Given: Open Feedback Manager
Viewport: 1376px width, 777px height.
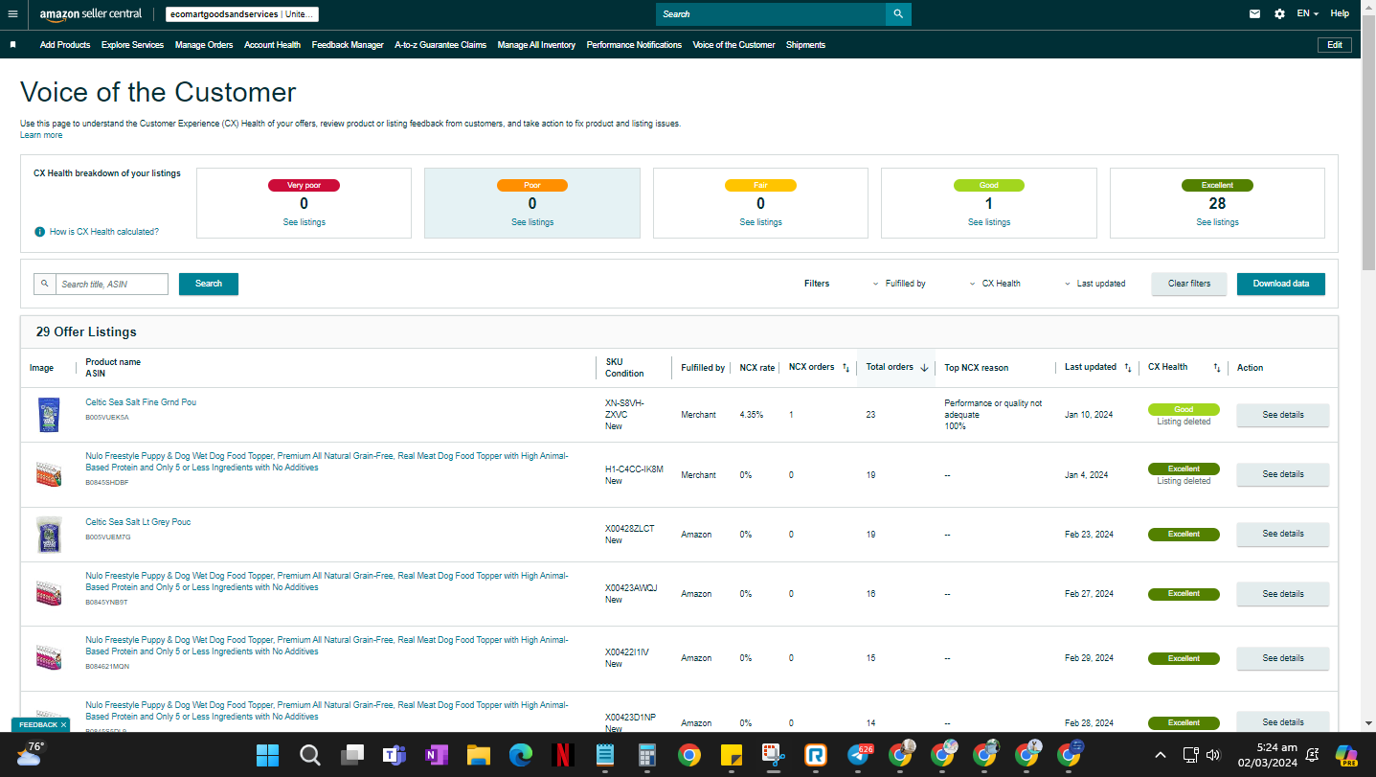Looking at the screenshot, I should point(348,45).
